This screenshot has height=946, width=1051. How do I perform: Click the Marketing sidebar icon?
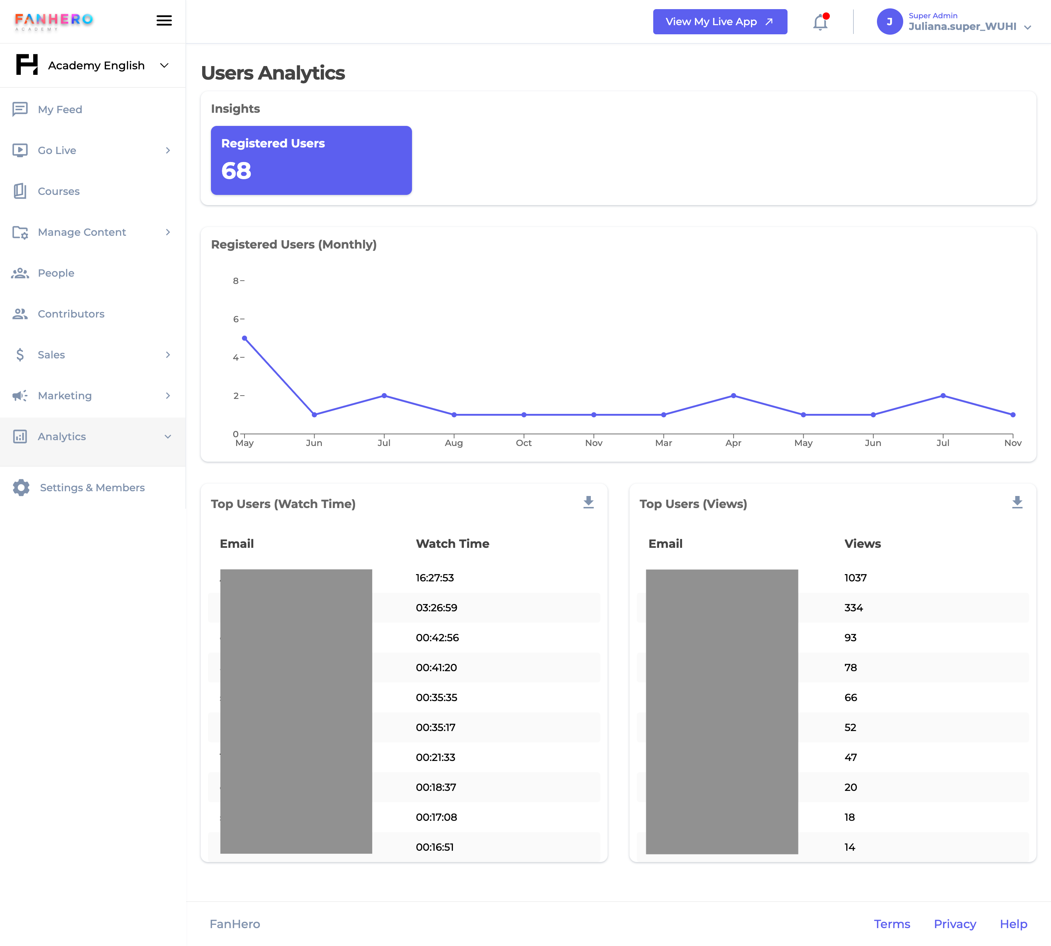(x=20, y=395)
